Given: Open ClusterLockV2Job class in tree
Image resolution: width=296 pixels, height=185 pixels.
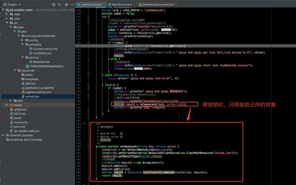Looking at the screenshot, I should point(45,49).
